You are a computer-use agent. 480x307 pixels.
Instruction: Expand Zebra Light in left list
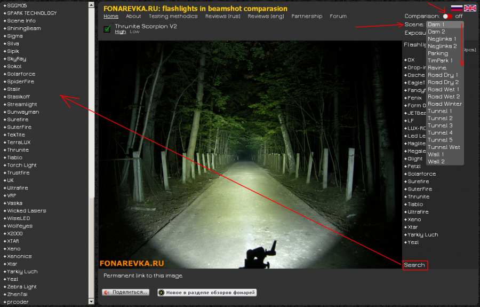20,287
